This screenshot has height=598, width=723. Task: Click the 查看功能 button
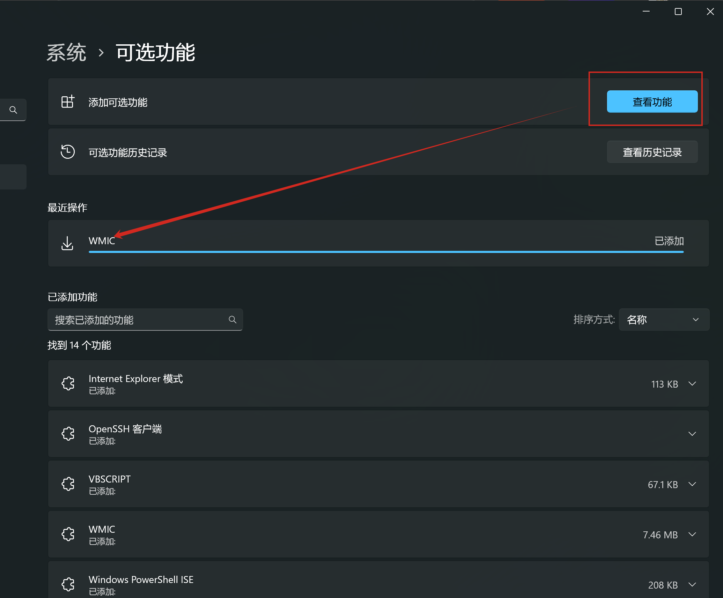tap(652, 102)
